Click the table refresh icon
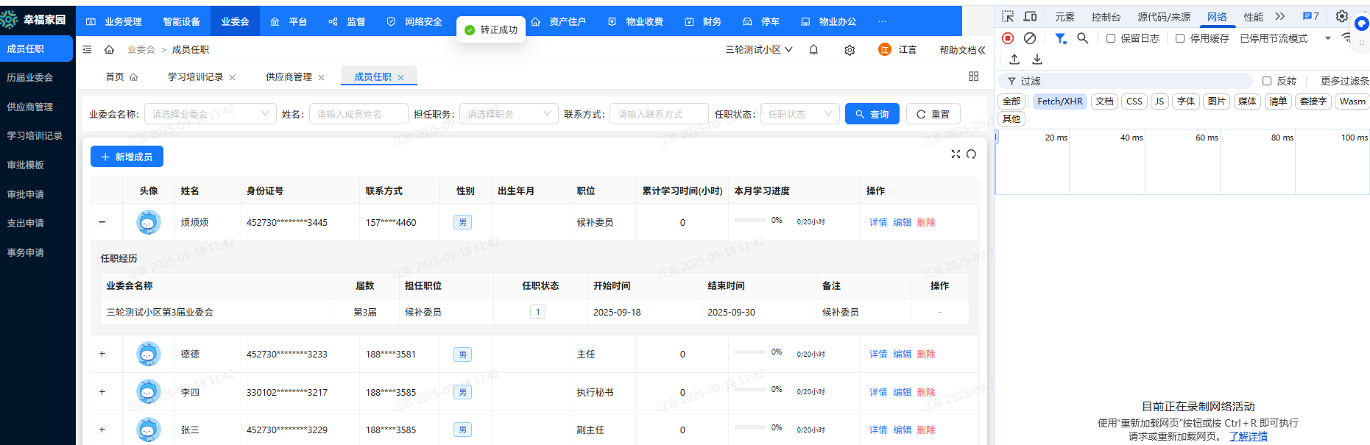This screenshot has height=445, width=1370. [x=971, y=154]
